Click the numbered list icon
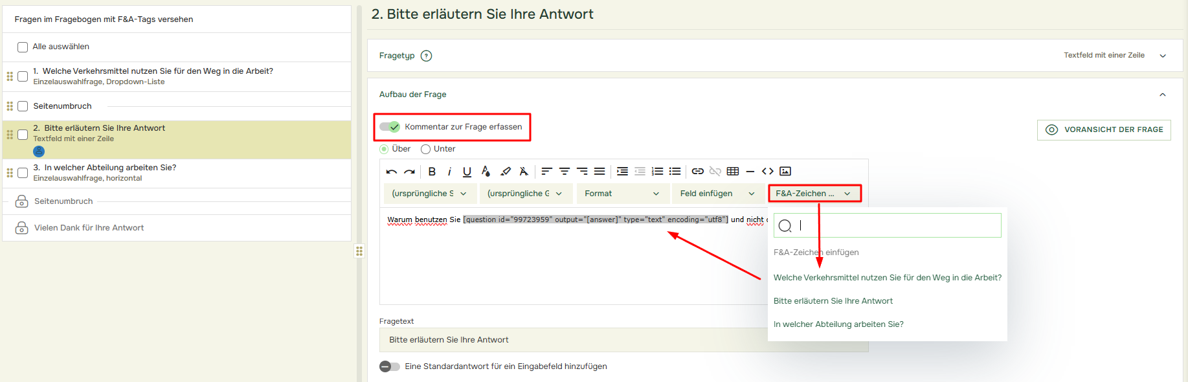 pos(657,172)
